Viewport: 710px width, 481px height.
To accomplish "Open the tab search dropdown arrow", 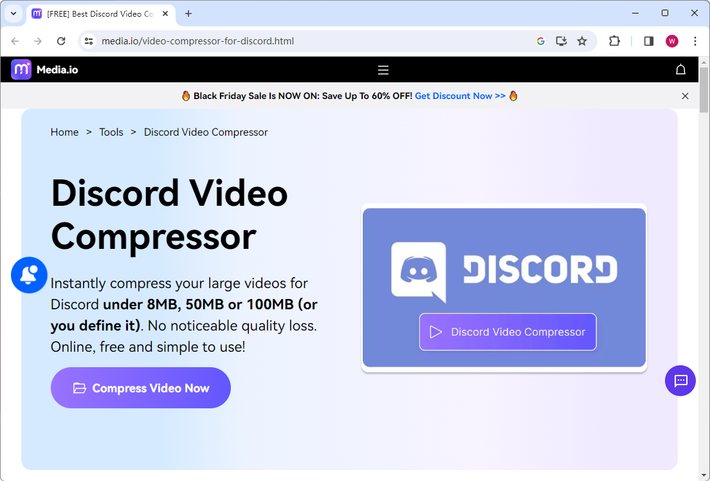I will click(x=14, y=14).
